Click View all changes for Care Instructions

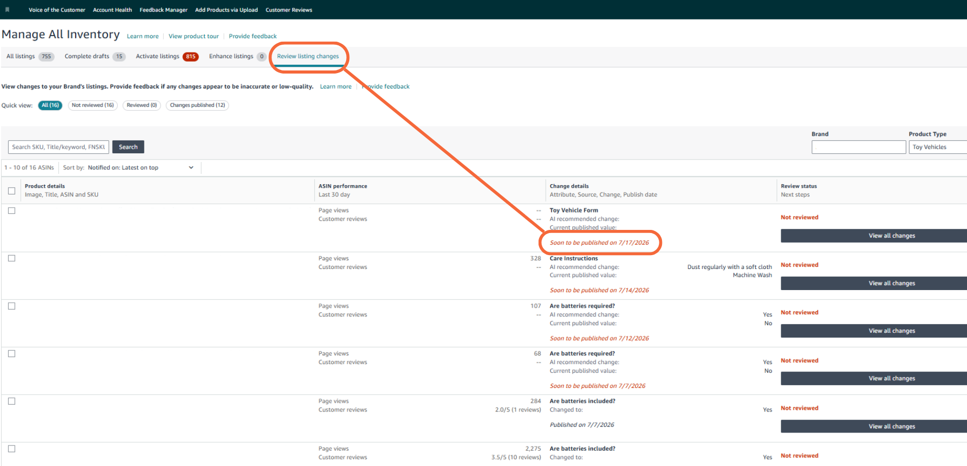(874, 283)
